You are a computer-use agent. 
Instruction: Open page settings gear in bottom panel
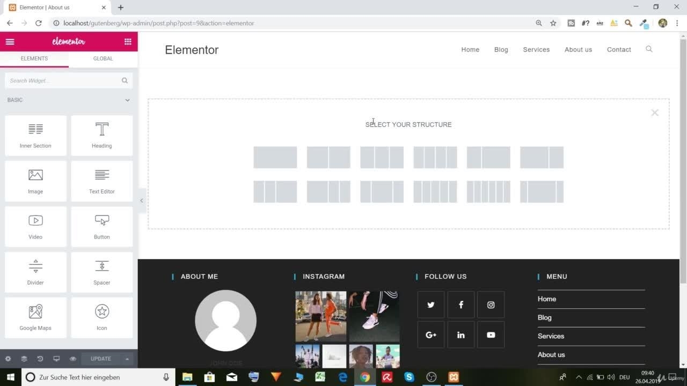pyautogui.click(x=8, y=359)
